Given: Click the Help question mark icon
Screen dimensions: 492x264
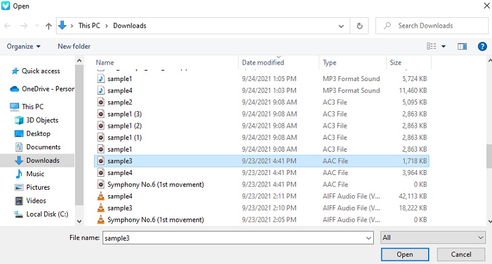Looking at the screenshot, I should 482,46.
